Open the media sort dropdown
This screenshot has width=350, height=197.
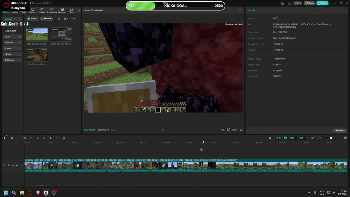coord(66,19)
